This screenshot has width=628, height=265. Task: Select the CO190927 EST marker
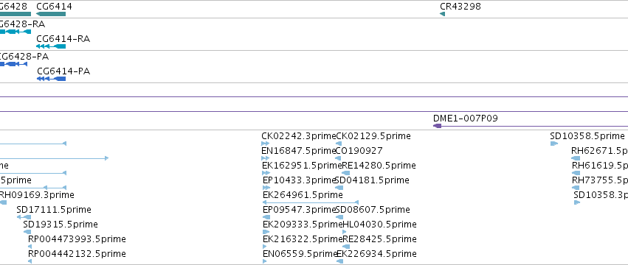click(x=339, y=158)
